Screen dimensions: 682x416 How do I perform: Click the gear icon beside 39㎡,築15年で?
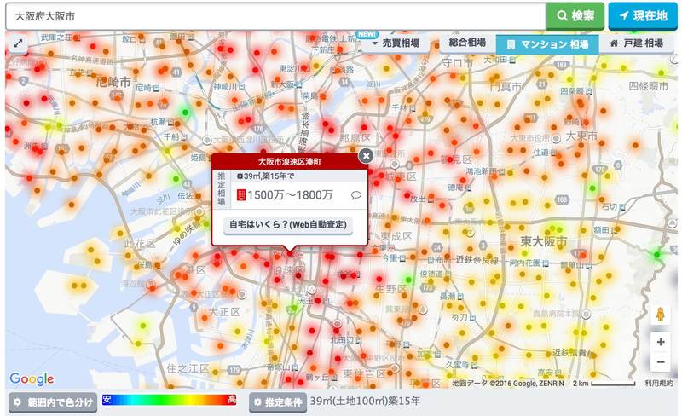240,176
